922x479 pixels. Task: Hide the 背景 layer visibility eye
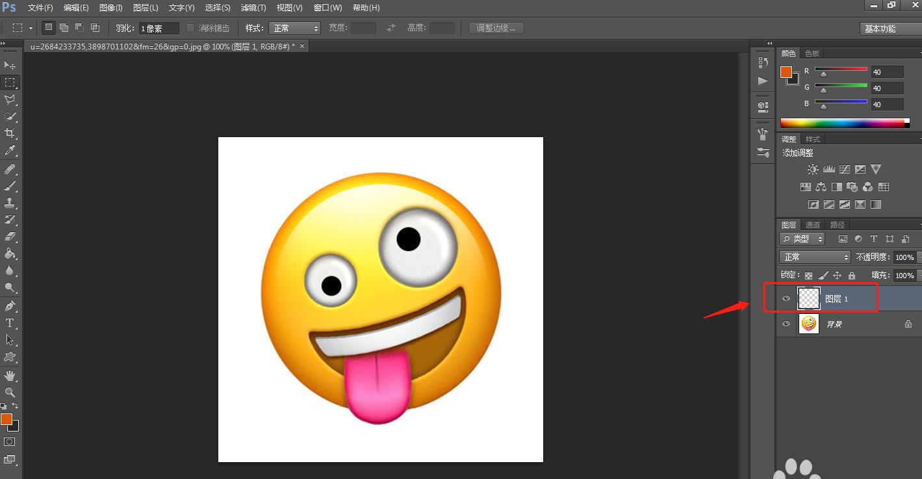pos(786,324)
